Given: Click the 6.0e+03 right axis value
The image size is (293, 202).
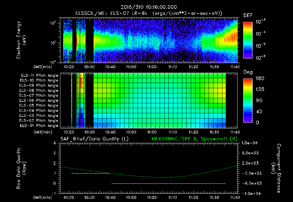Looking at the screenshot, I should (x=250, y=153).
